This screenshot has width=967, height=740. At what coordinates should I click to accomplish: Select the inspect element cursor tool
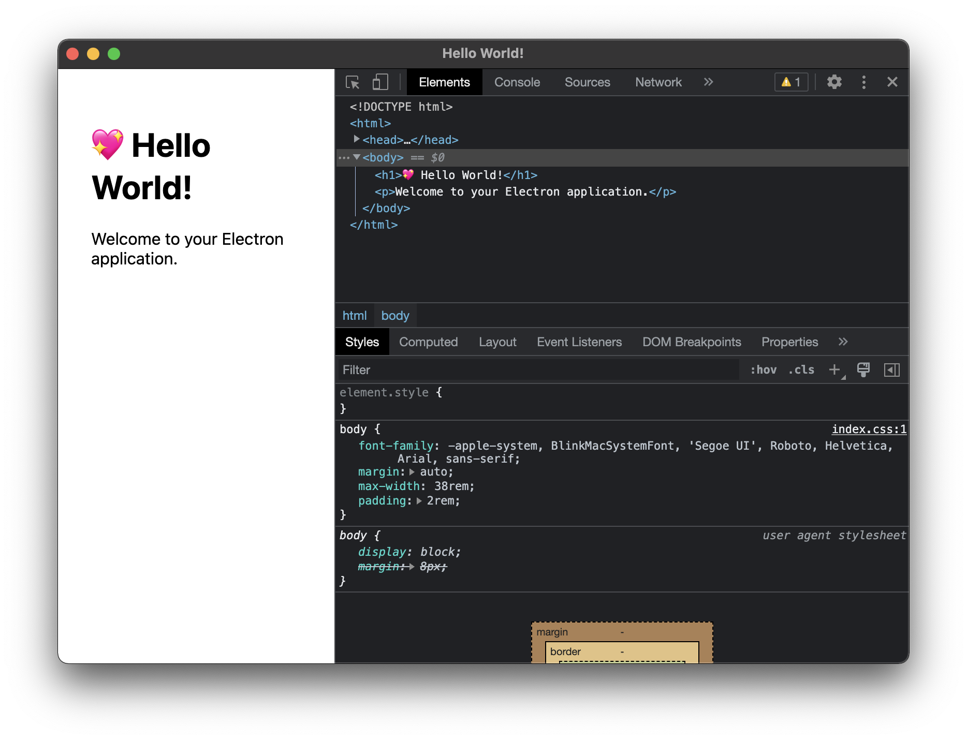(x=354, y=82)
